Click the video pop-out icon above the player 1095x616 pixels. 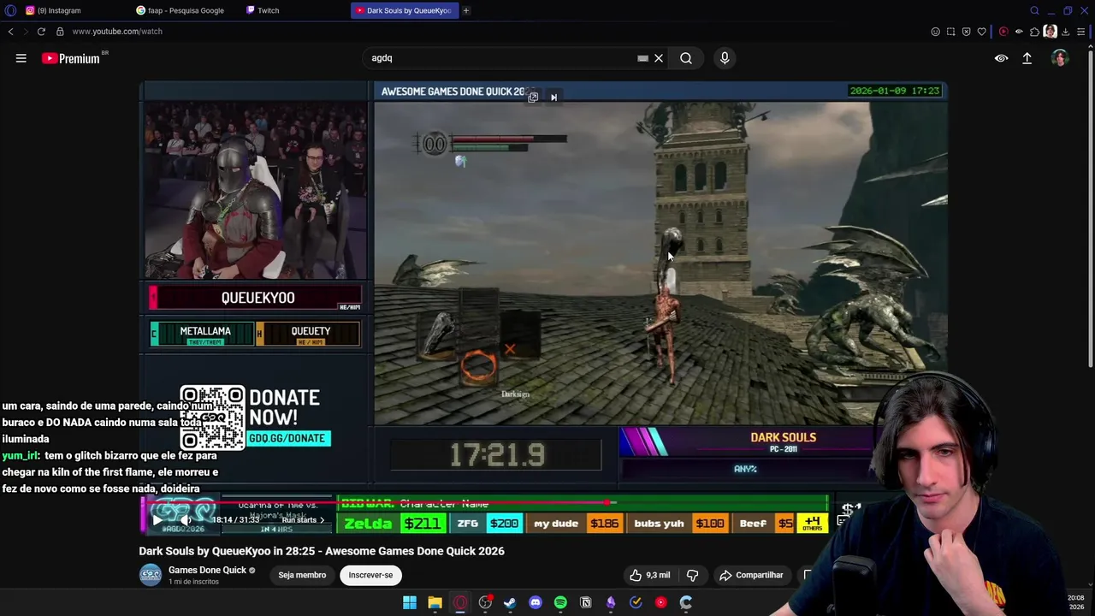point(533,98)
